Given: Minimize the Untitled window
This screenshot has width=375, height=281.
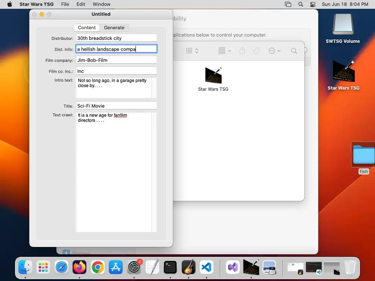Looking at the screenshot, I should click(42, 14).
